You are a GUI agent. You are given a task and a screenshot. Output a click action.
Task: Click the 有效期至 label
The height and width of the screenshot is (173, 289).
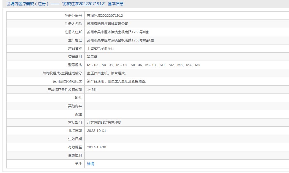click(x=75, y=147)
